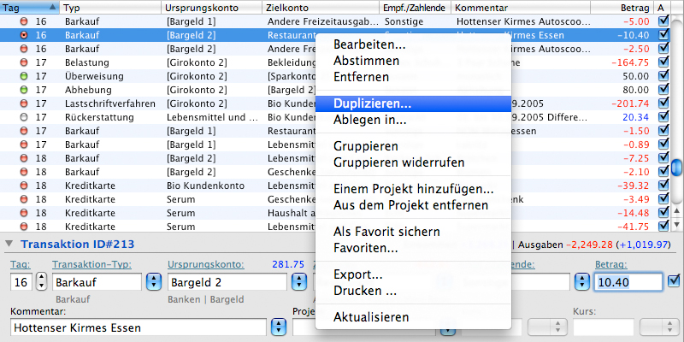The height and width of the screenshot is (342, 684).
Task: Toggle the checkbox for the -164.75 row
Action: click(663, 62)
